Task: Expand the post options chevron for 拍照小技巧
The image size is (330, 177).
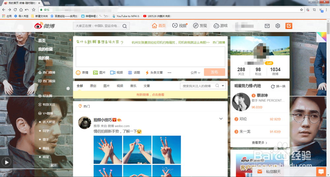Action: click(221, 119)
